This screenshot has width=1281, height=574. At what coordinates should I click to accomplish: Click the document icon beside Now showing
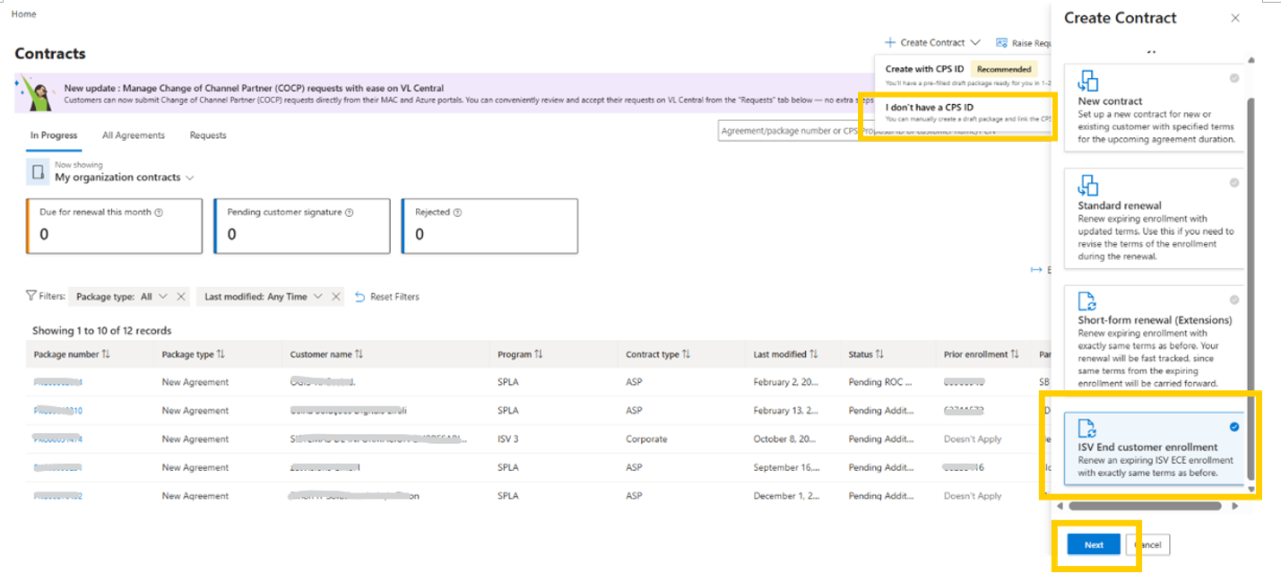(38, 171)
